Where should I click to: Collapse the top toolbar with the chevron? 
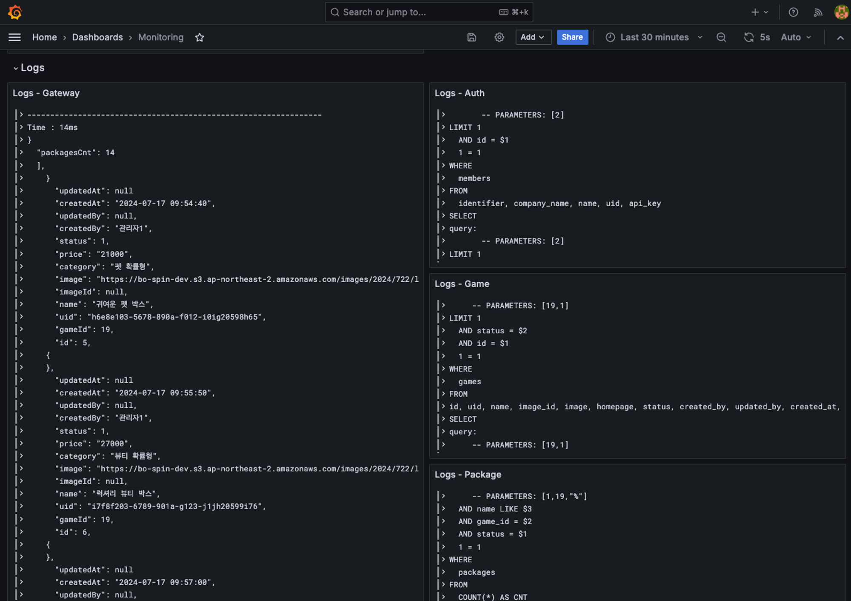pos(840,38)
